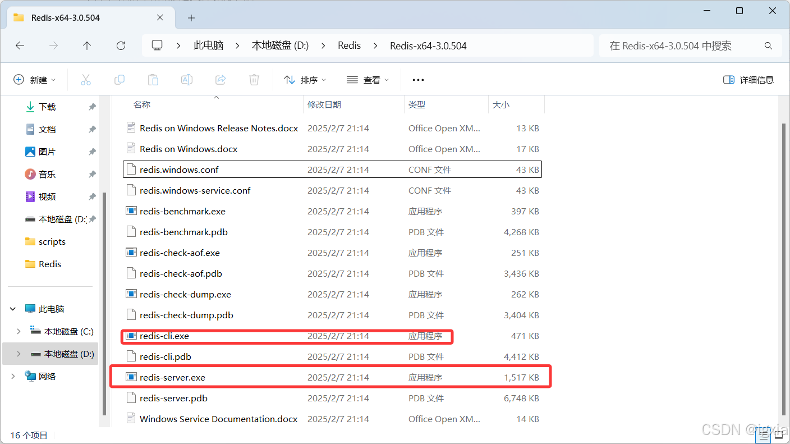
Task: Select Windows Service Documentation.docx file name
Action: [x=219, y=419]
